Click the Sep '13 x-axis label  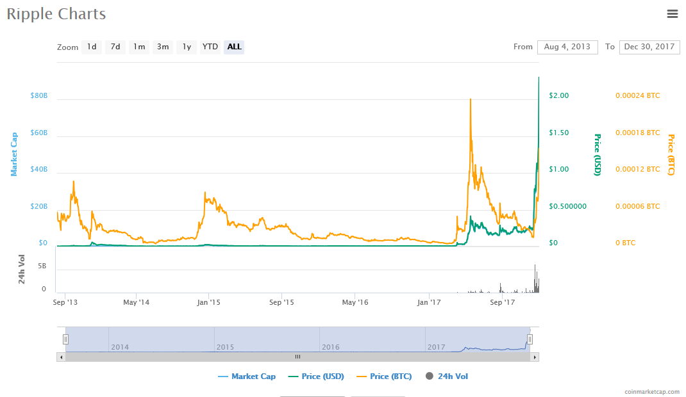[x=65, y=302]
